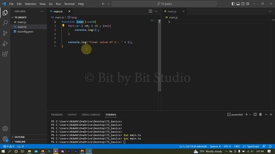Toggle bottom panel layout button
This screenshot has height=154, width=275.
pyautogui.click(x=238, y=4)
